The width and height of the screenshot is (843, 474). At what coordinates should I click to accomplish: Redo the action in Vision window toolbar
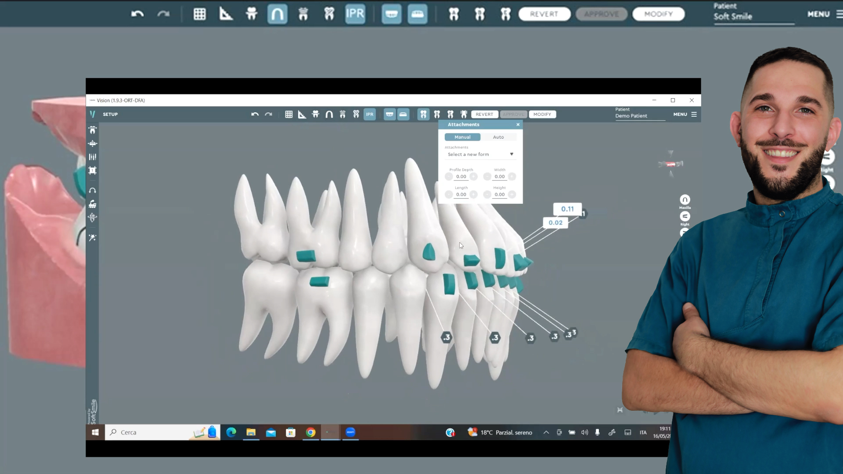(x=268, y=114)
